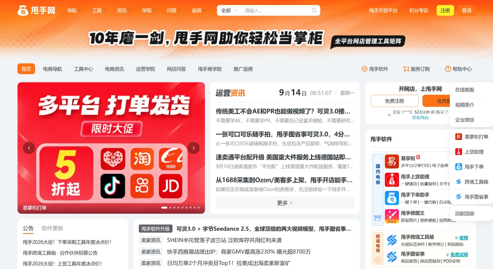
Task: Expand the 问答 top menu dropdown
Action: point(174,10)
